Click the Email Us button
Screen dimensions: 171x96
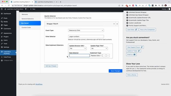[x=131, y=54]
